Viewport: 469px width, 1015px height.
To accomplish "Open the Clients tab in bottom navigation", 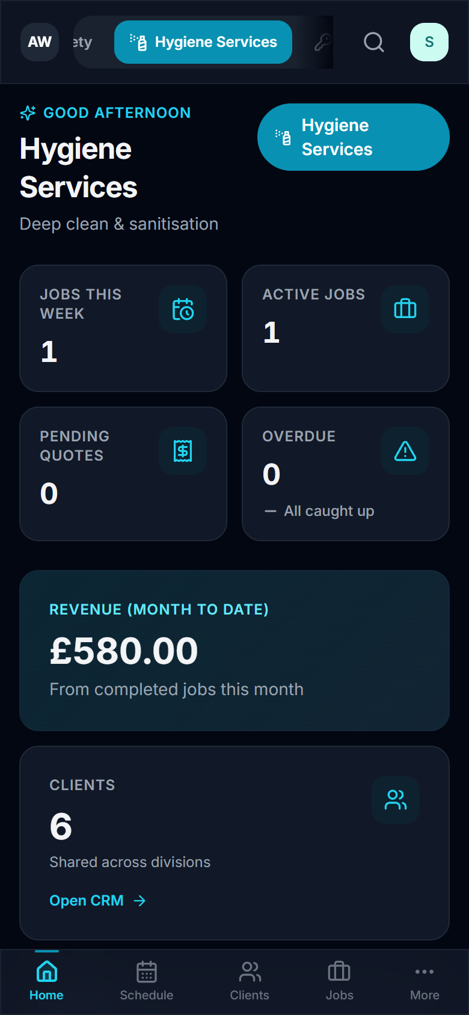I will pos(250,981).
